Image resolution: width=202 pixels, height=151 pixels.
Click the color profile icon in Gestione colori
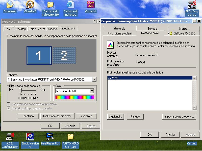pos(110,45)
